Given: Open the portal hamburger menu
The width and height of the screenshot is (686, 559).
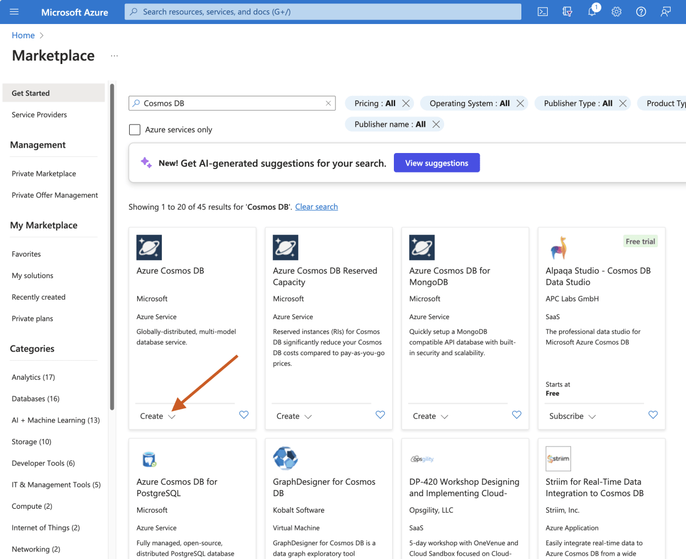Looking at the screenshot, I should pyautogui.click(x=14, y=11).
